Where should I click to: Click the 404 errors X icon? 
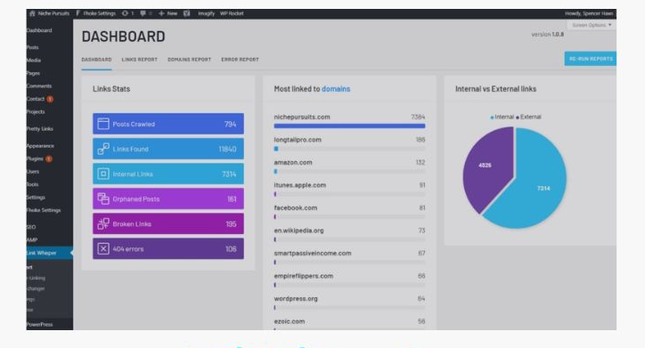103,249
